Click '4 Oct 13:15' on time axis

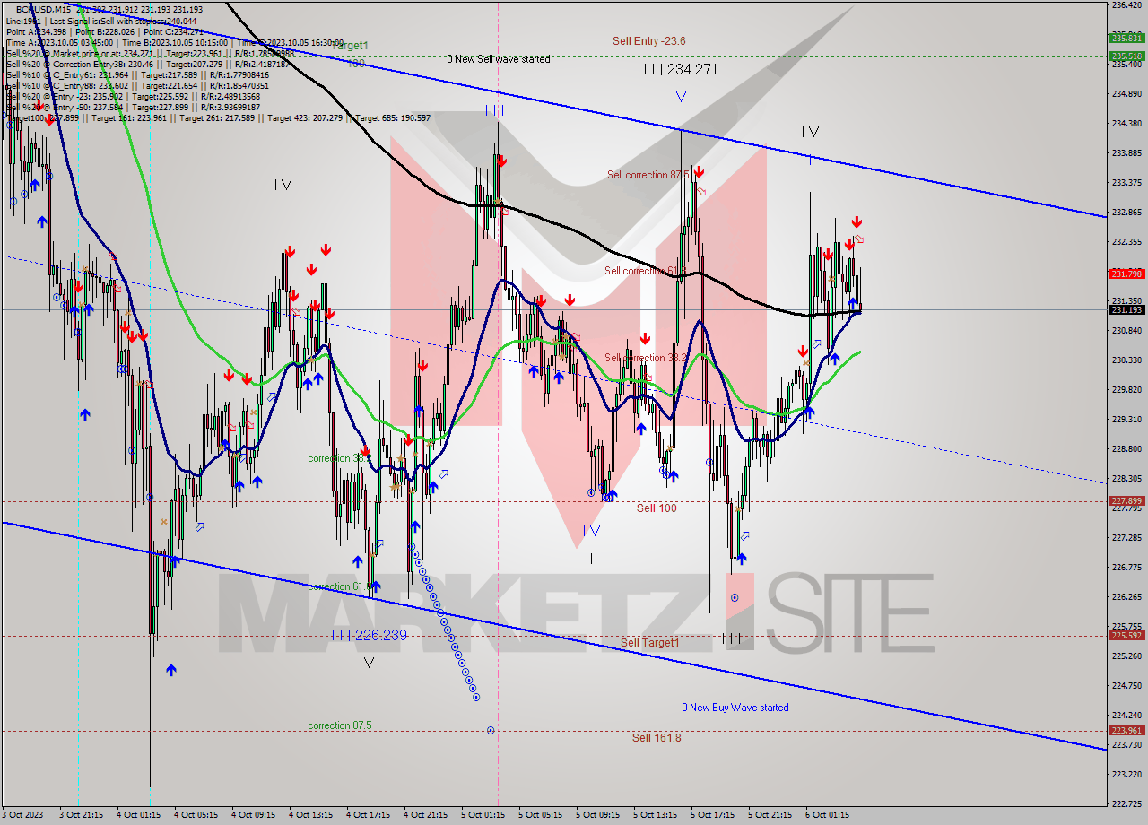(311, 815)
